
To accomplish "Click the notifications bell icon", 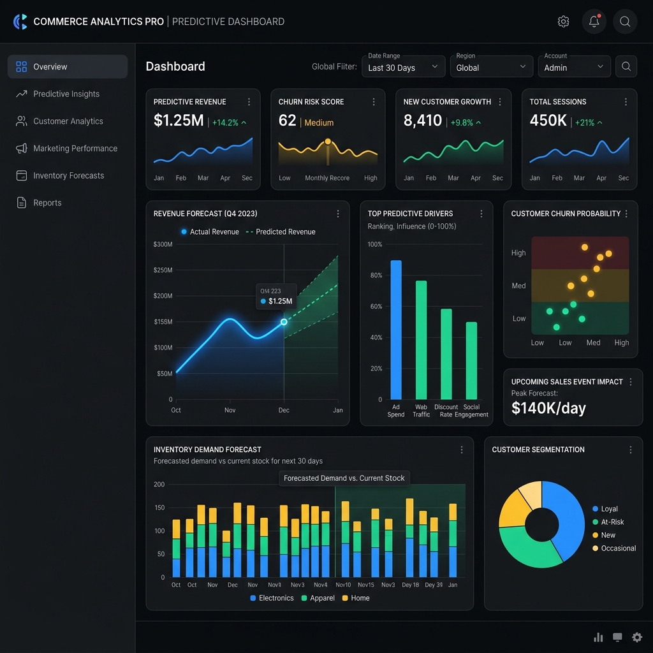I will pyautogui.click(x=594, y=22).
